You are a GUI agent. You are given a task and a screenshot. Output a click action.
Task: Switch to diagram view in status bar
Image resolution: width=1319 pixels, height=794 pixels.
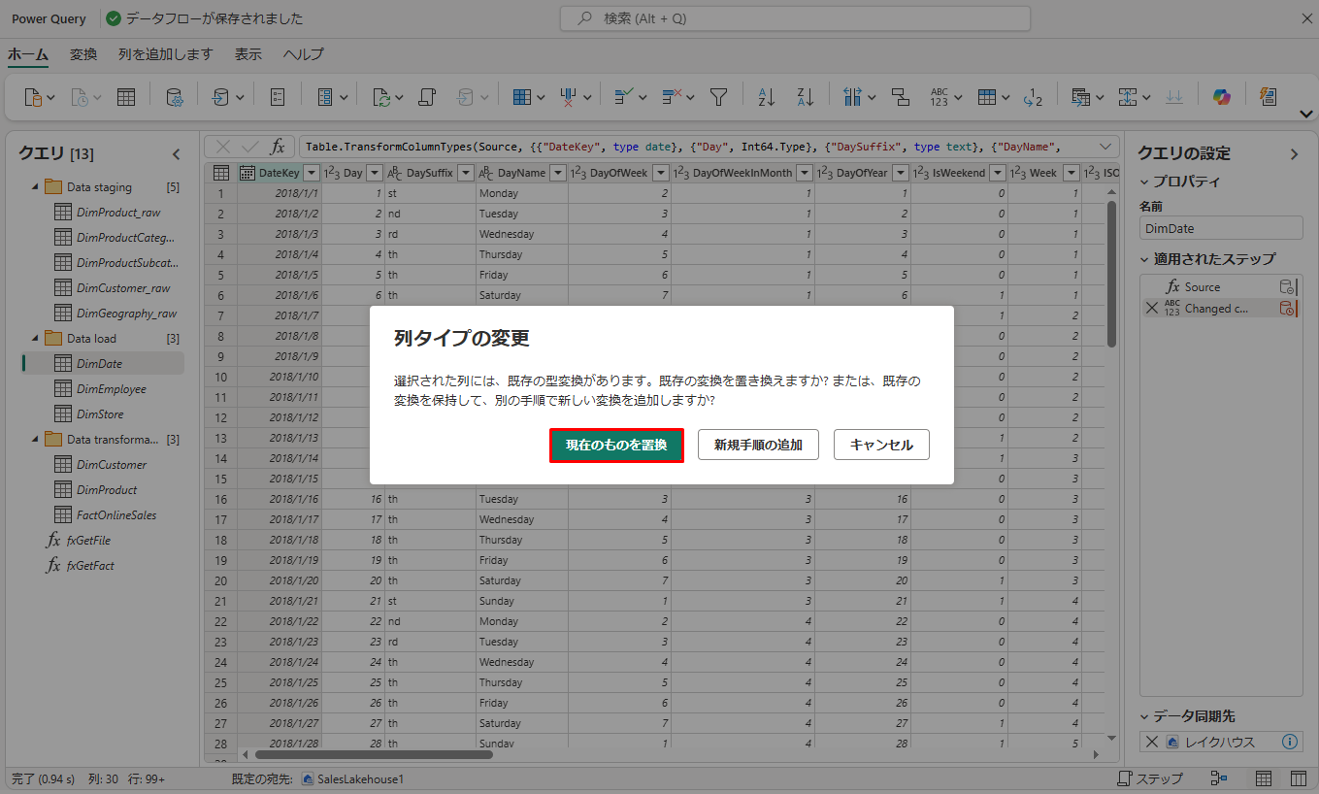pyautogui.click(x=1220, y=778)
